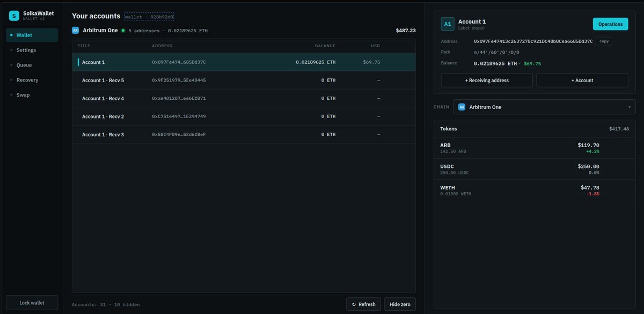Click the Arbitrum icon in chain selector
644x314 pixels.
(462, 107)
